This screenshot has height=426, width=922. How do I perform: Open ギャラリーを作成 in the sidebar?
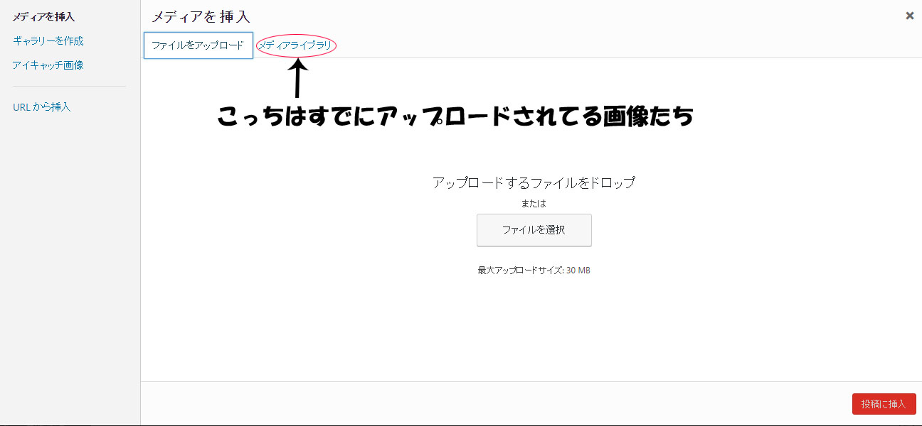click(48, 41)
